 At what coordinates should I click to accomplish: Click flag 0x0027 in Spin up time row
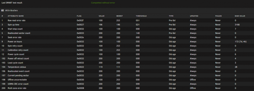[x=80, y=25]
